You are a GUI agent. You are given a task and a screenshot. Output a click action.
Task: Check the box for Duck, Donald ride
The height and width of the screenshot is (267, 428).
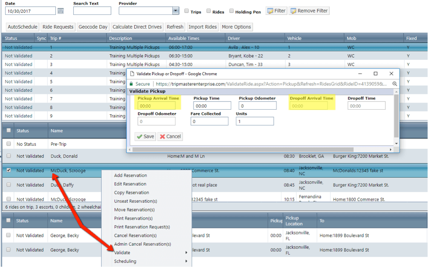(9, 156)
